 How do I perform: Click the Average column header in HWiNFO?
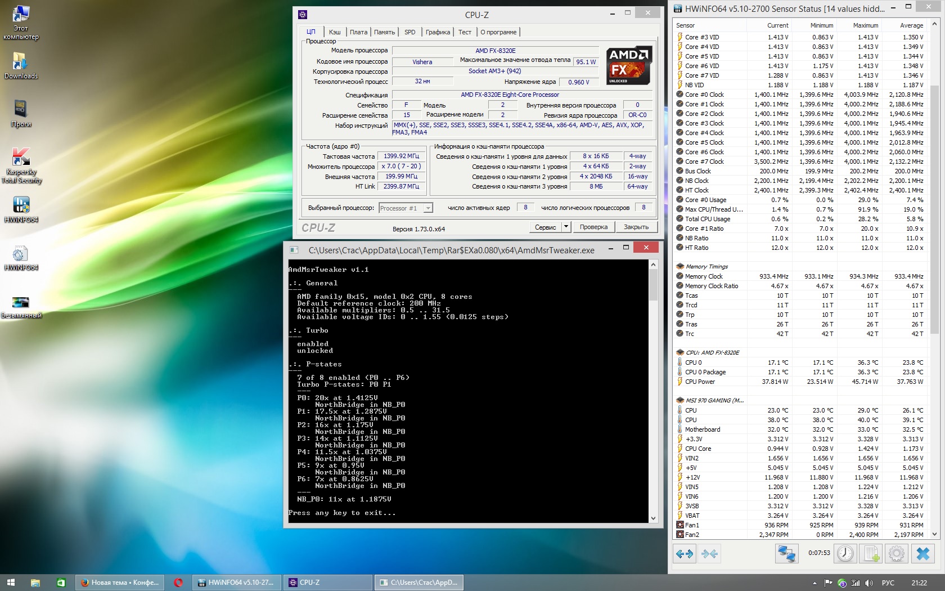click(x=903, y=25)
